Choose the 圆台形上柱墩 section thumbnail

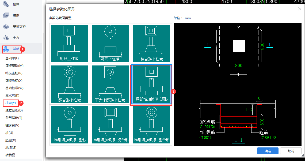click(70, 84)
